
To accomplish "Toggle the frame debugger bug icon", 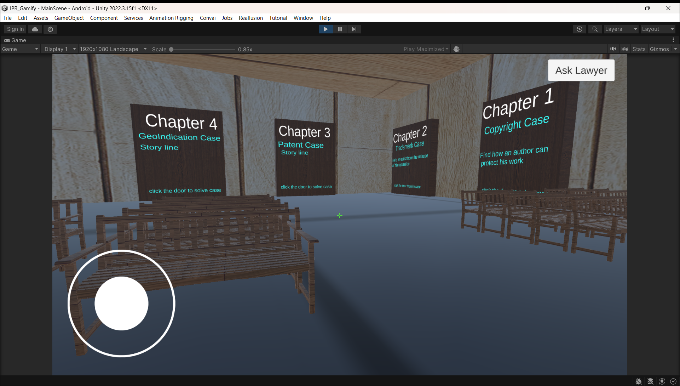I will point(456,49).
